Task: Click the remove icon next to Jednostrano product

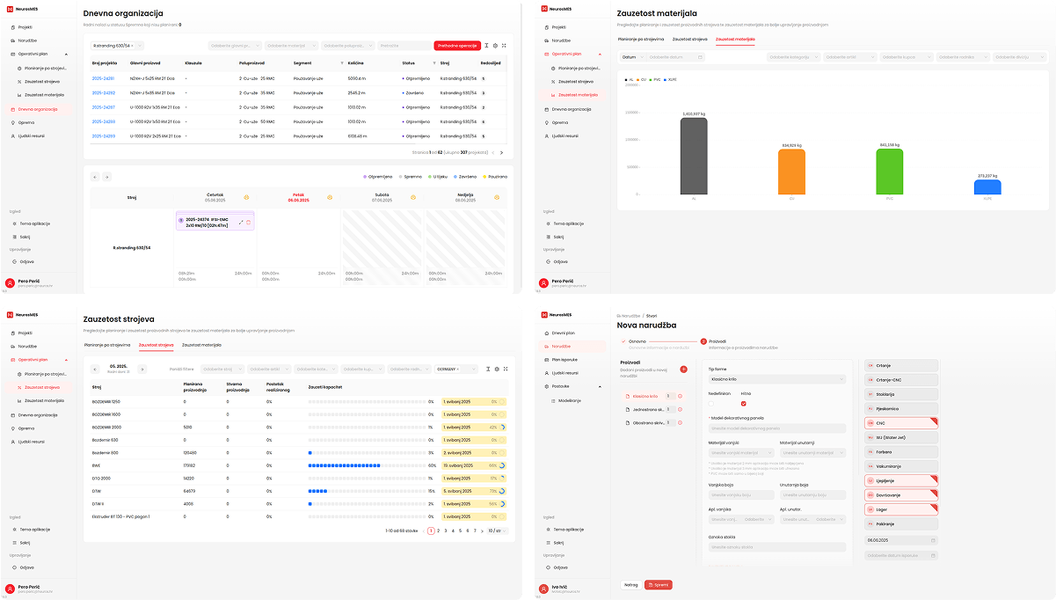Action: 680,409
